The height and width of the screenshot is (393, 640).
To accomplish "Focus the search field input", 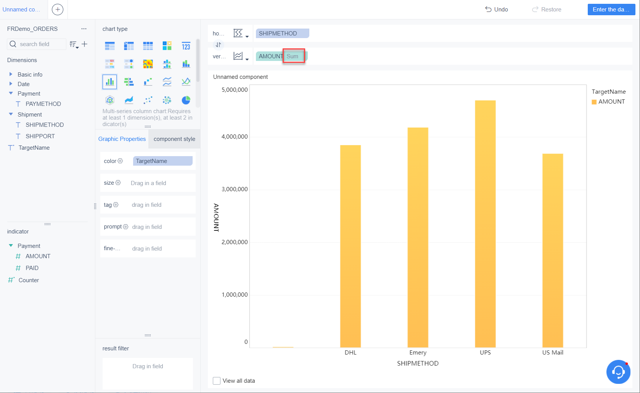I will point(37,44).
